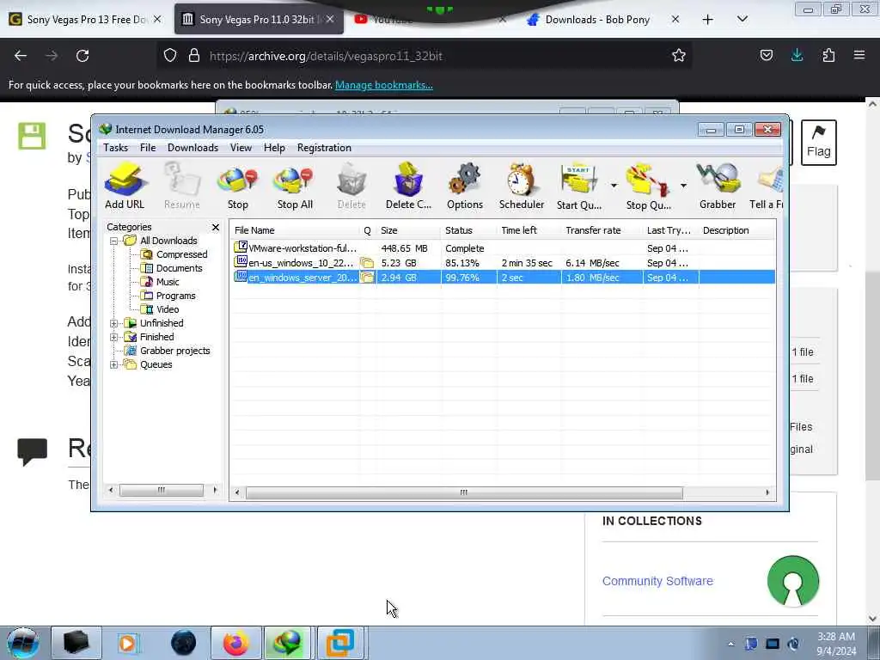Image resolution: width=880 pixels, height=660 pixels.
Task: Click the Flag button on archive page
Action: coord(818,143)
